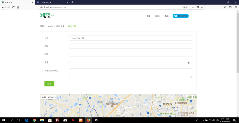Launch Google Chrome from taskbar
Screen dimensions: 239x123
[34, 120]
